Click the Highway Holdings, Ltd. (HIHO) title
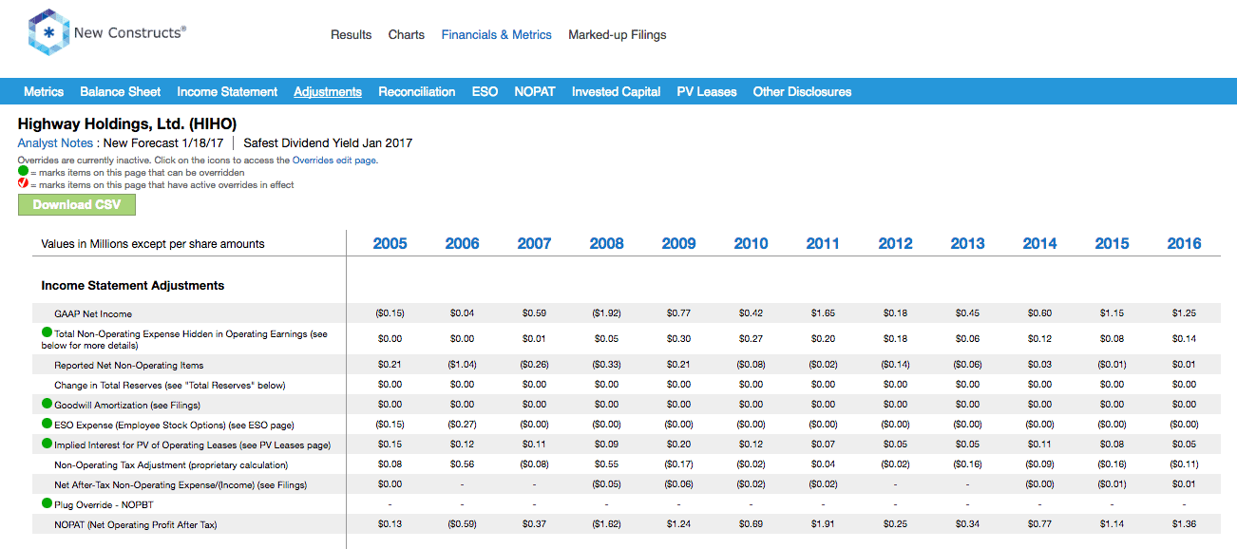Viewport: 1237px width, 549px height. click(x=127, y=124)
